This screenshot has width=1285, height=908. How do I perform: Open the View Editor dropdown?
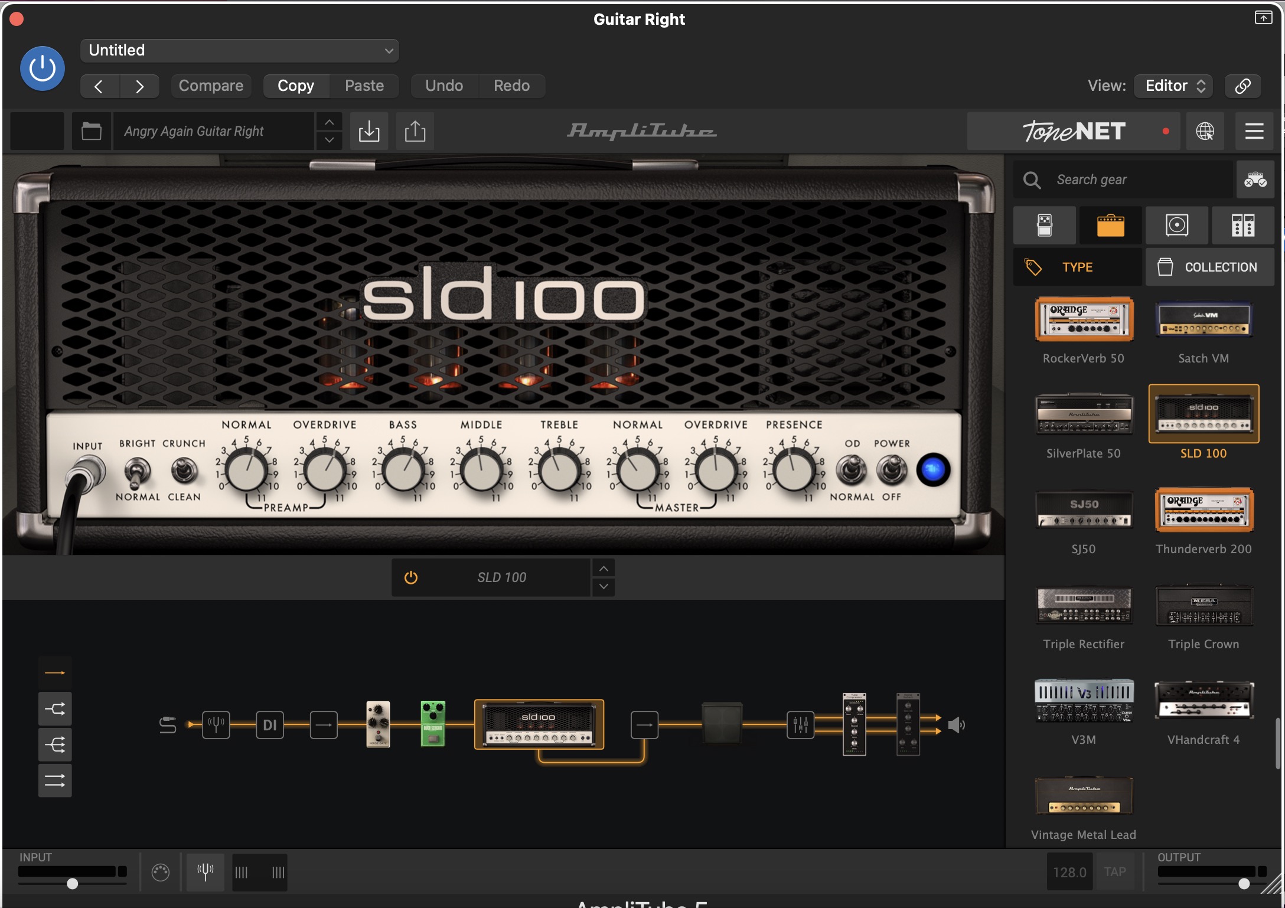point(1173,86)
